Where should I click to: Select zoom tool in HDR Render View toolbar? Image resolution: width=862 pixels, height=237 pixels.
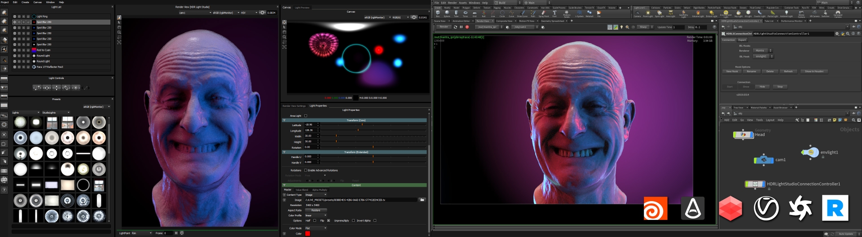pos(119,32)
